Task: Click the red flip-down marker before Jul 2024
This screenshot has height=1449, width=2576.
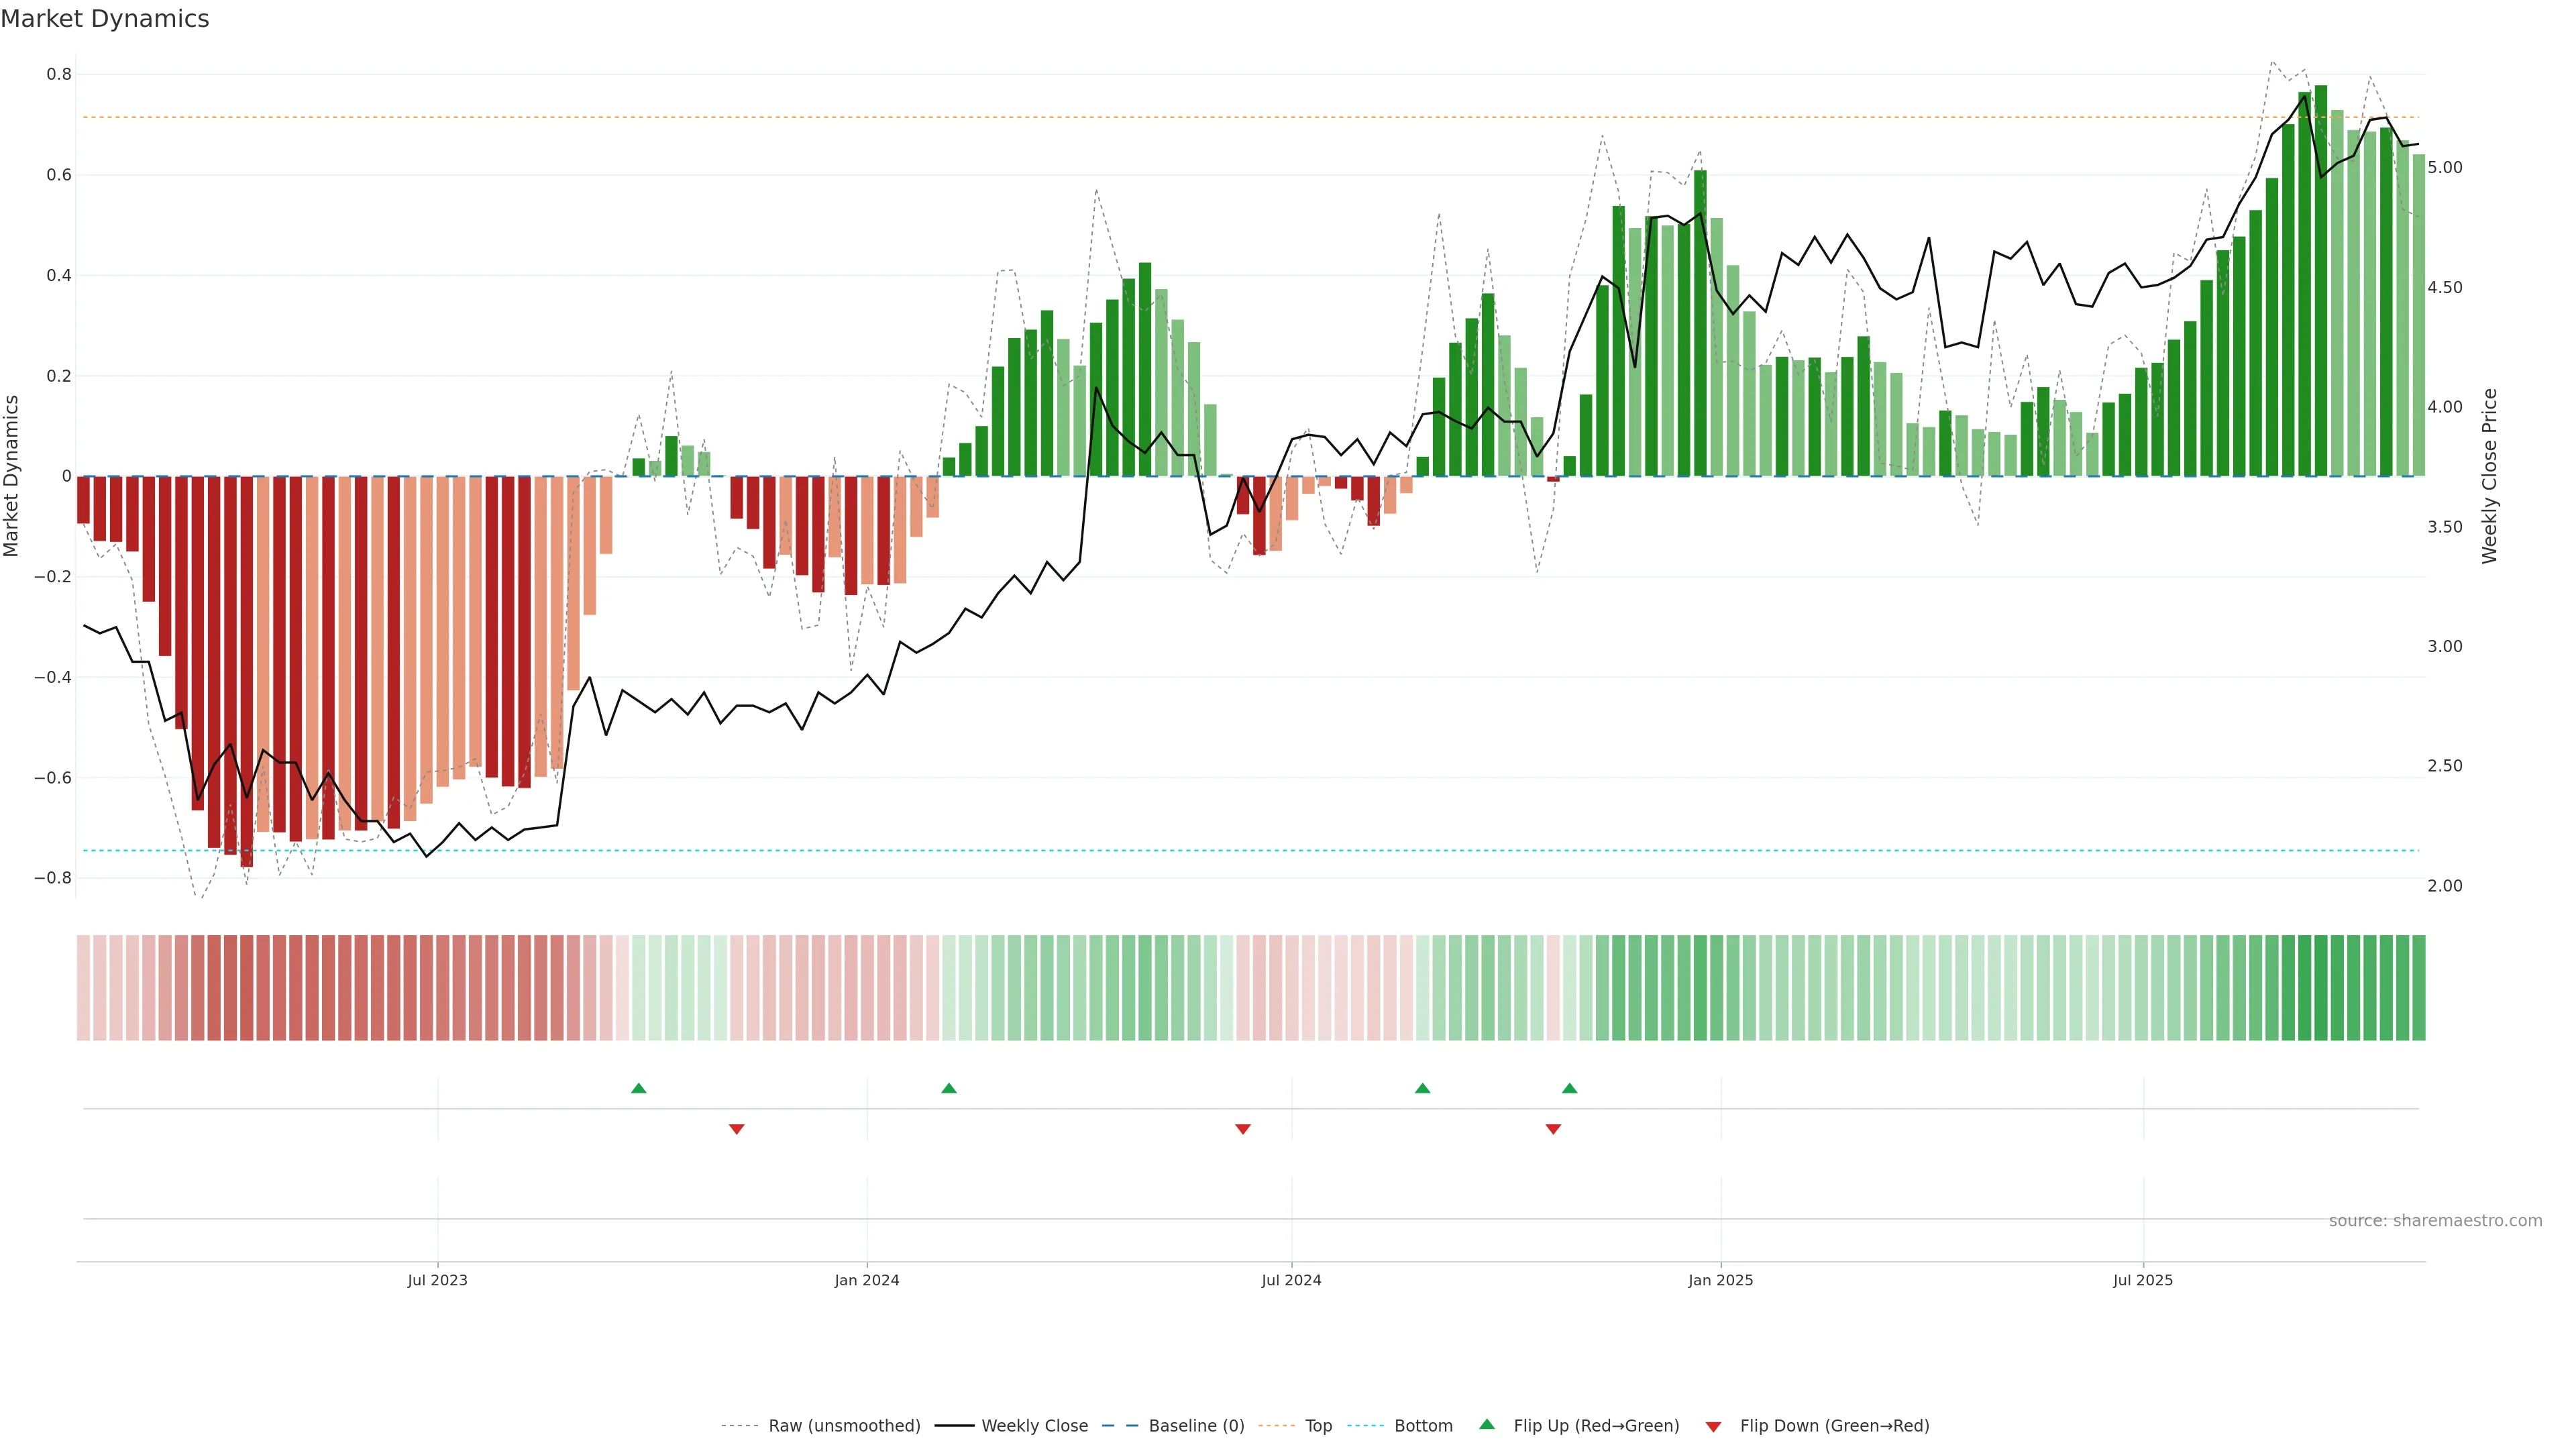Action: click(x=1243, y=1129)
